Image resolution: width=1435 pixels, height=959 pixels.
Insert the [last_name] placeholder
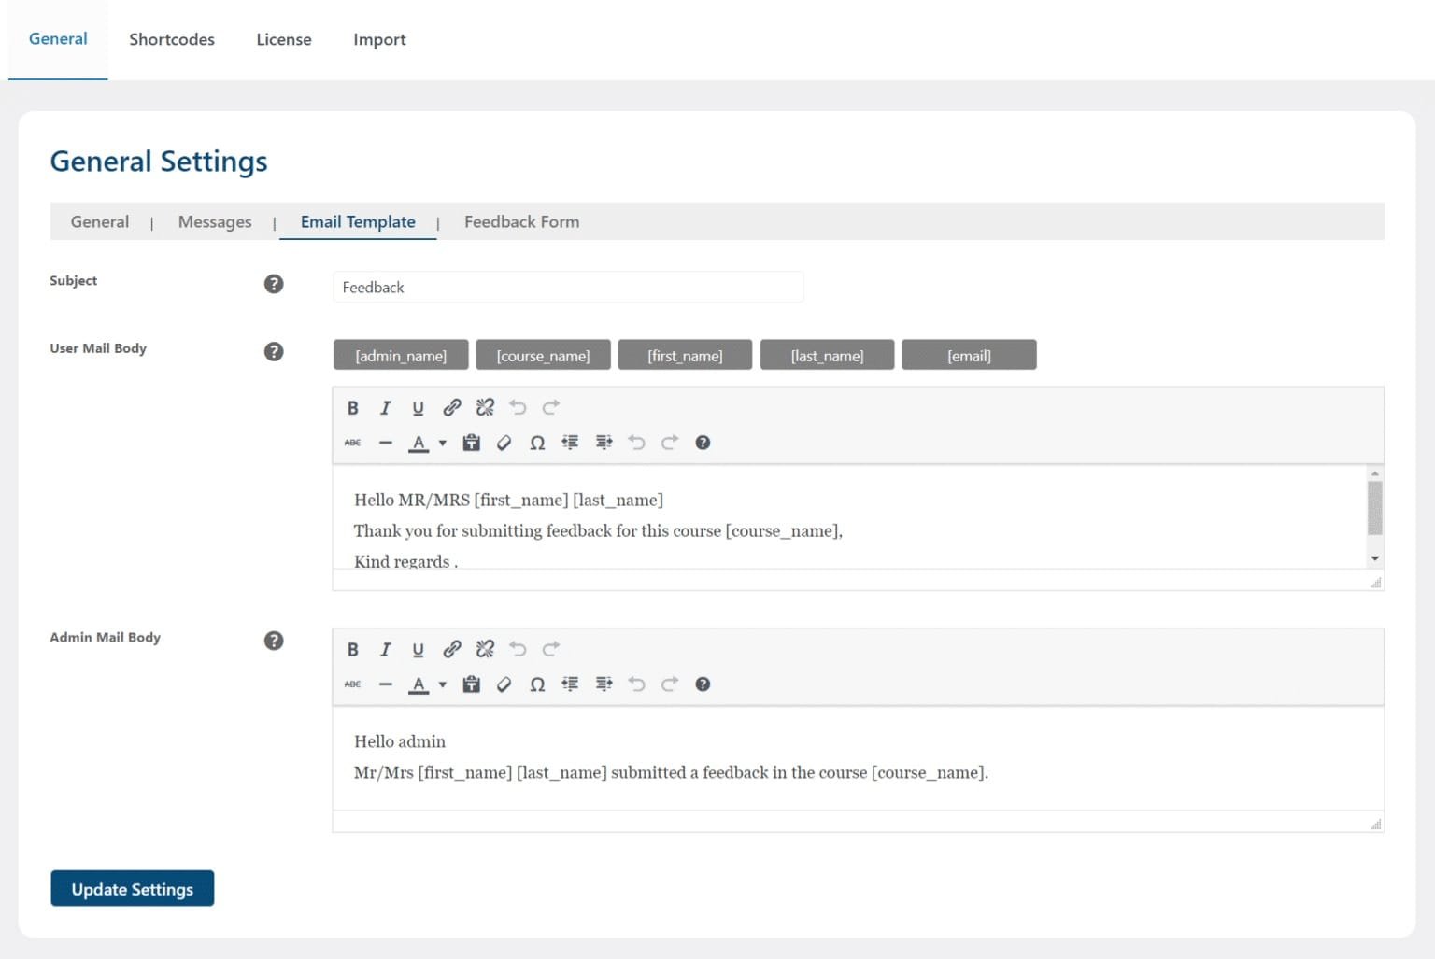point(827,355)
